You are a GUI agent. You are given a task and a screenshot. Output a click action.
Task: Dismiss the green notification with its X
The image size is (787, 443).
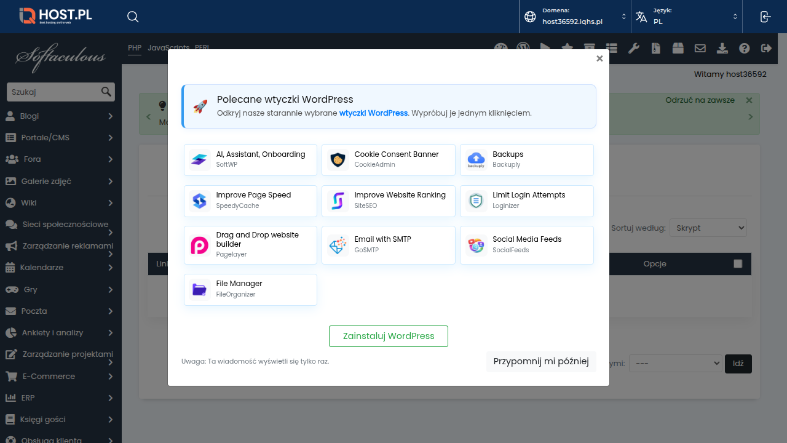[x=749, y=100]
